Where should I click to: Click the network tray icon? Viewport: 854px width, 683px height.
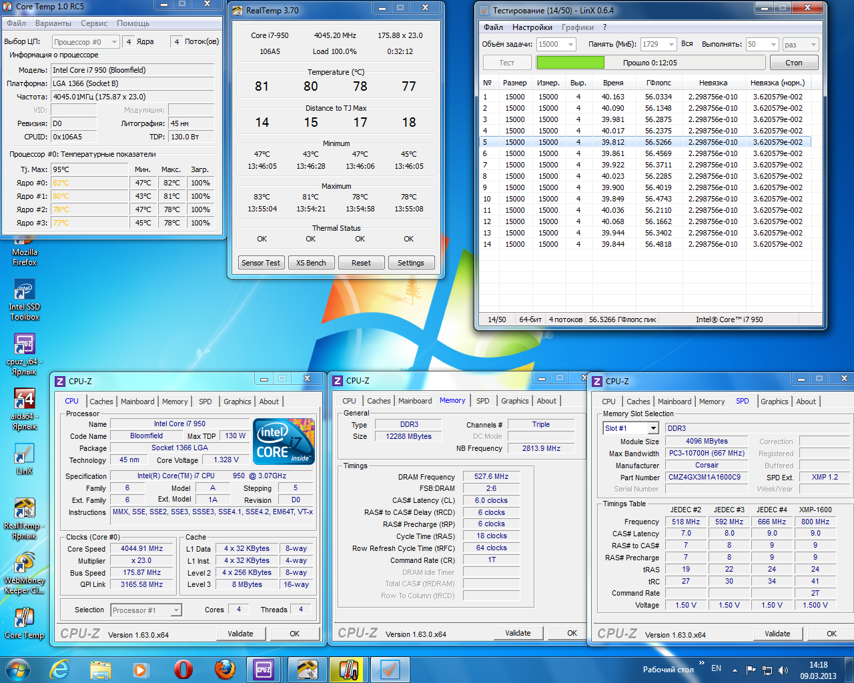pyautogui.click(x=767, y=670)
